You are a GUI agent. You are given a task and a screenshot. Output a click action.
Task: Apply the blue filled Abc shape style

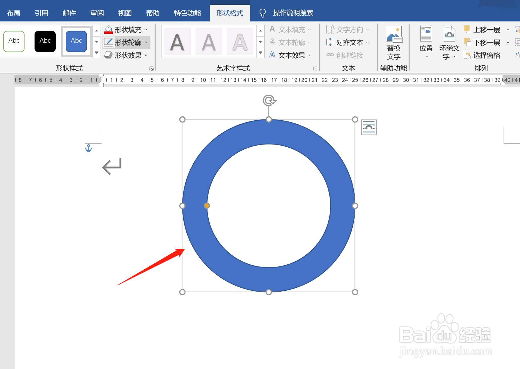click(76, 41)
